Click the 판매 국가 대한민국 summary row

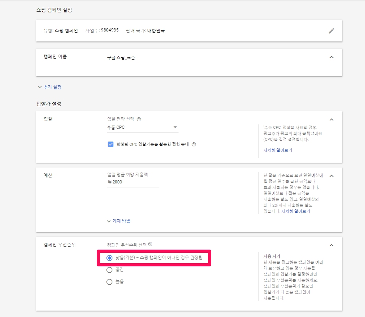tap(145, 30)
